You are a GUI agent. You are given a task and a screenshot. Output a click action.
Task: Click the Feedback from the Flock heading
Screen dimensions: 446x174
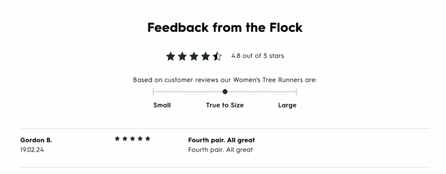tap(225, 27)
